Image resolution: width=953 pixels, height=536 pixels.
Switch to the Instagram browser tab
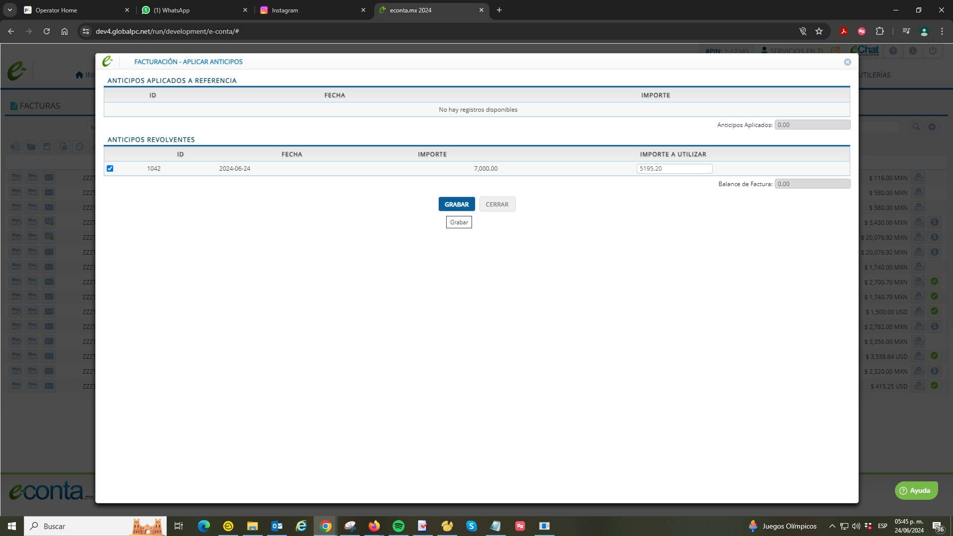click(312, 10)
